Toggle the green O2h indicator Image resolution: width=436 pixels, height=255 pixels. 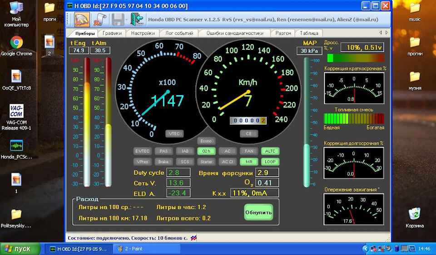[x=206, y=151]
